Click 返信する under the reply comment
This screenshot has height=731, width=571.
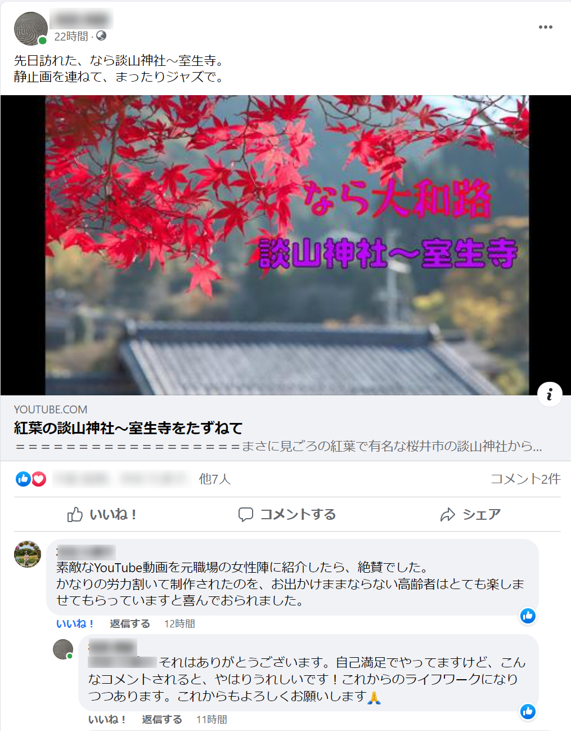[162, 719]
